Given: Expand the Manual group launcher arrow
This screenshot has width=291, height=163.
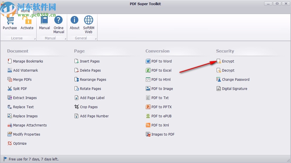Looking at the screenshot, I should click(x=65, y=39).
